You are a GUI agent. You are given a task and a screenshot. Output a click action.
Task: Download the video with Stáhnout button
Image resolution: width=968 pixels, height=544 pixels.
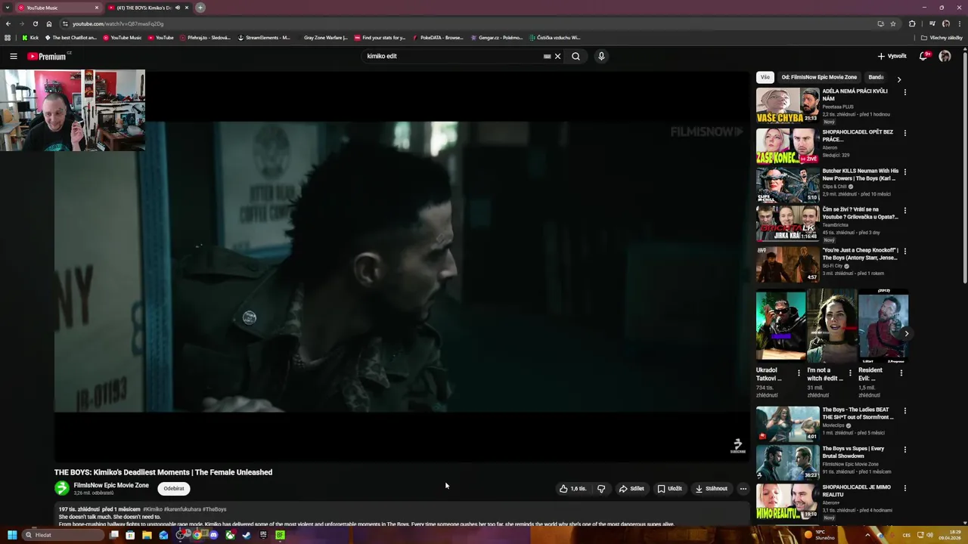pyautogui.click(x=712, y=488)
